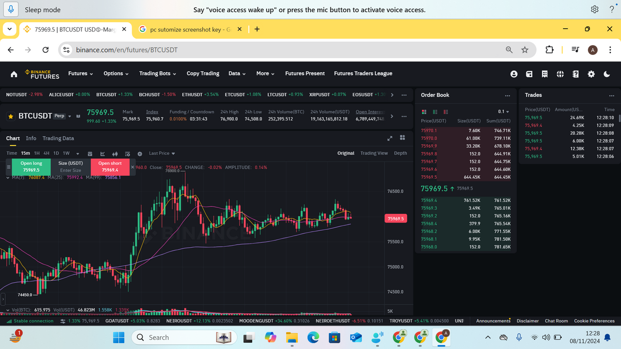Open the chart layout grid icon
Screen dimensions: 621x349
(x=402, y=138)
